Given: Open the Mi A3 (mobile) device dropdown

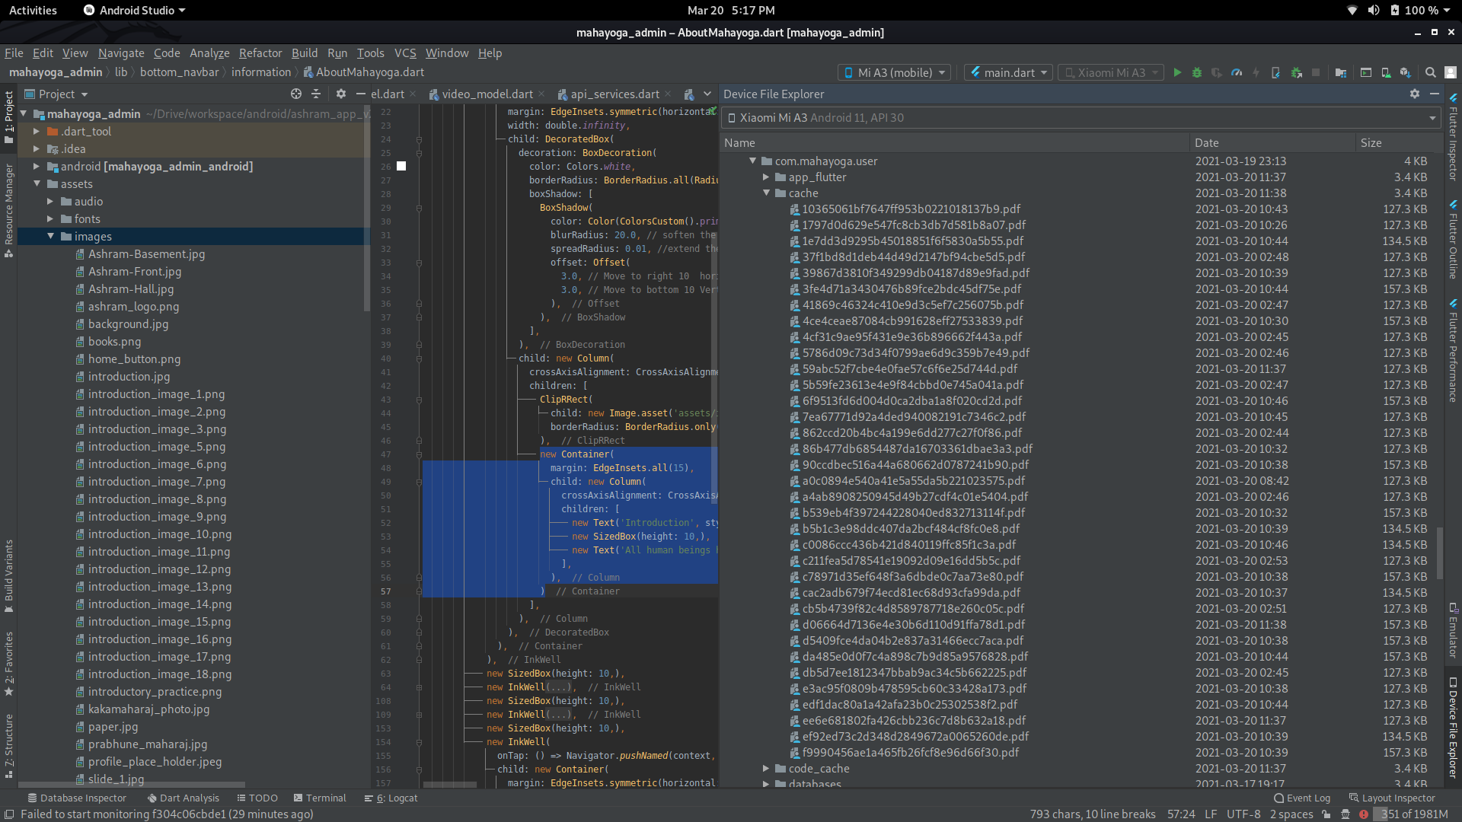Looking at the screenshot, I should point(894,72).
